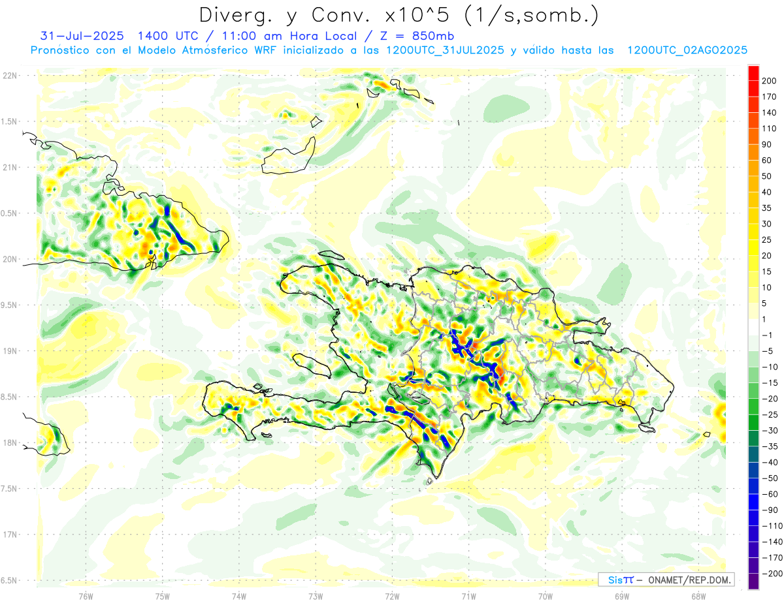Pick the bright red swatch above positive 200
The image size is (784, 605).
[x=753, y=73]
